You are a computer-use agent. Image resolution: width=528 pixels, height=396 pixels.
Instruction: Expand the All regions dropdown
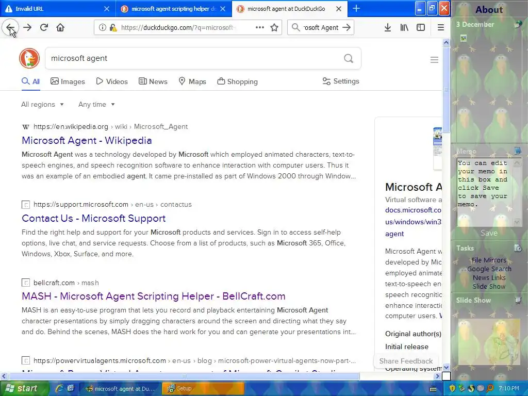(42, 104)
